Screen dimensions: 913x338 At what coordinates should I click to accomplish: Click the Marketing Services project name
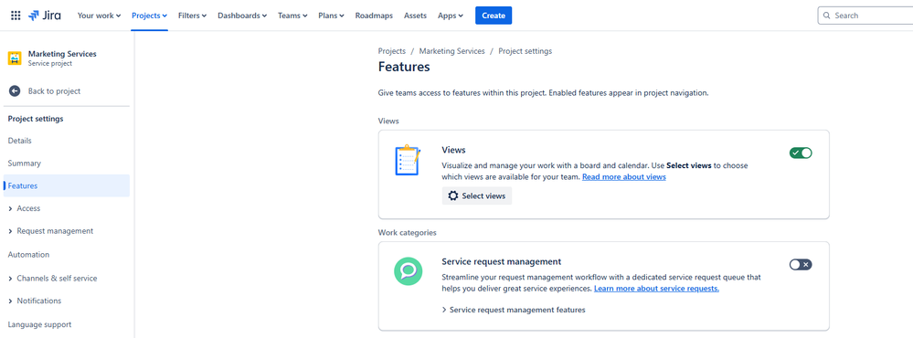(x=62, y=54)
